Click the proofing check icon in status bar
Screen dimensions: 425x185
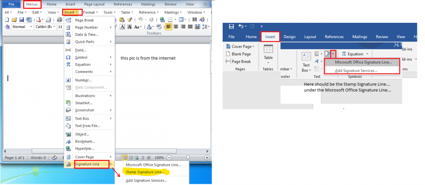pyautogui.click(x=54, y=157)
